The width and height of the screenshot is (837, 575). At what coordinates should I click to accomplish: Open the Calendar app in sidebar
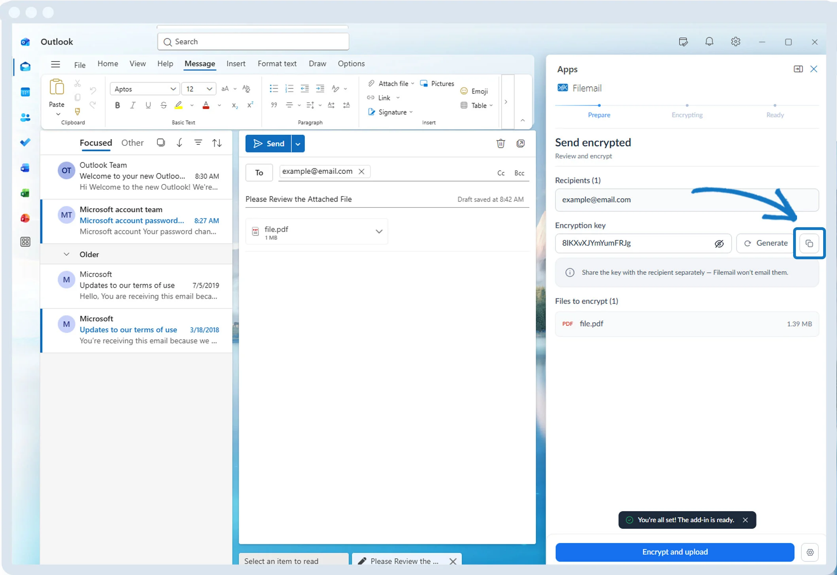pyautogui.click(x=25, y=92)
